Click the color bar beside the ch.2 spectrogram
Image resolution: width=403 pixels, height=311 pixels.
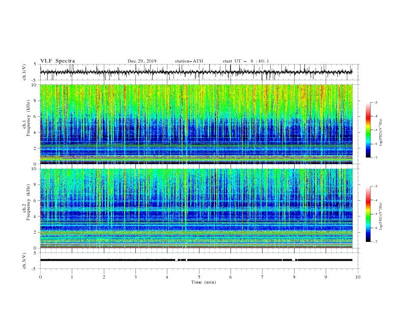[368, 214]
